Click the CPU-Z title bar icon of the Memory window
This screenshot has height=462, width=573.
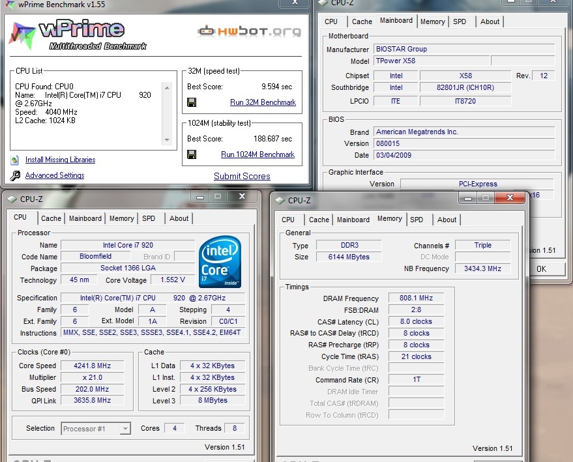tap(280, 201)
